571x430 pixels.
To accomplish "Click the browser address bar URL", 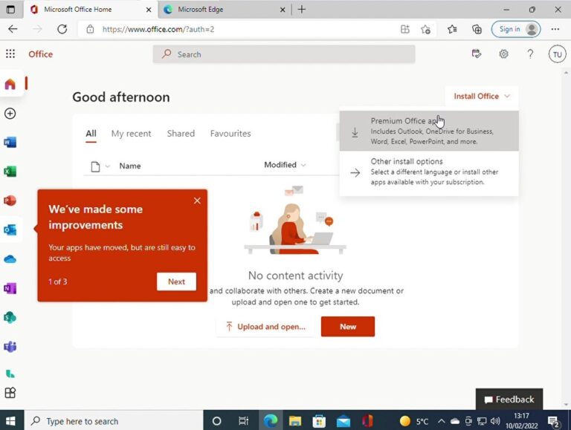I will [x=158, y=29].
